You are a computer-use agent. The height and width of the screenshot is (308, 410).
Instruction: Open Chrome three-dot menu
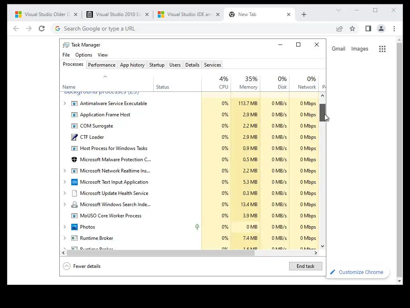click(x=394, y=28)
